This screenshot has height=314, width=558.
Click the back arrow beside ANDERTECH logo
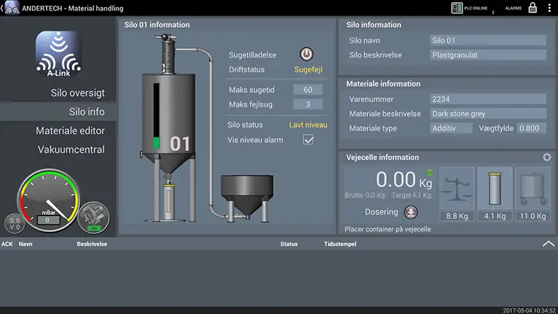pos(3,8)
